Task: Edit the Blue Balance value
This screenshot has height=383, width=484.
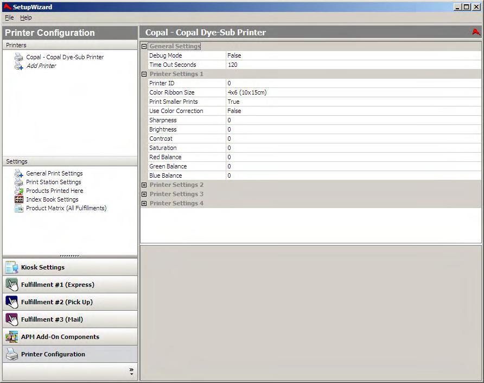Action: click(353, 175)
